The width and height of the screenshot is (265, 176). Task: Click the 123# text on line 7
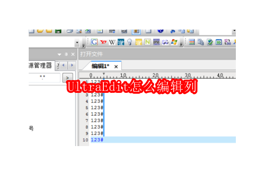click(x=97, y=121)
